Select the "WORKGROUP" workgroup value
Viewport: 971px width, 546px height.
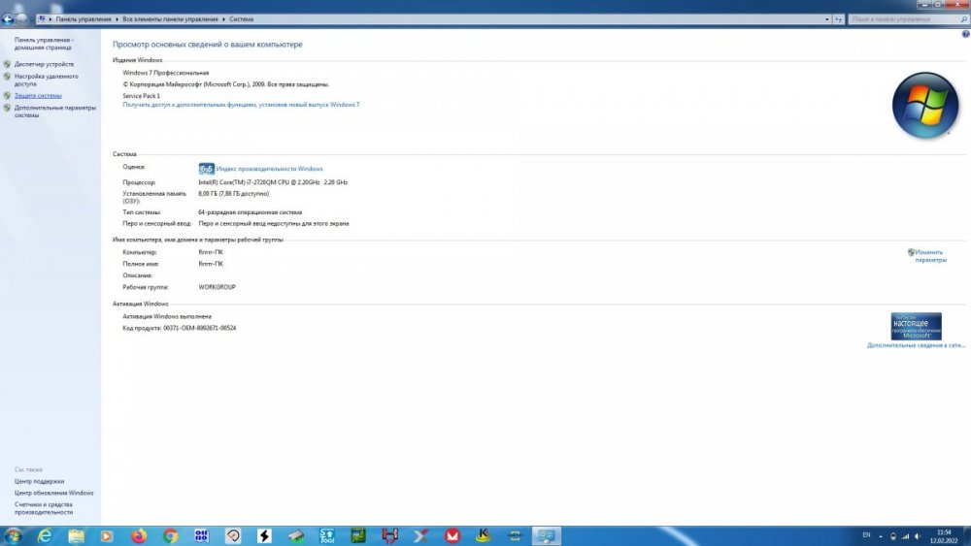217,287
